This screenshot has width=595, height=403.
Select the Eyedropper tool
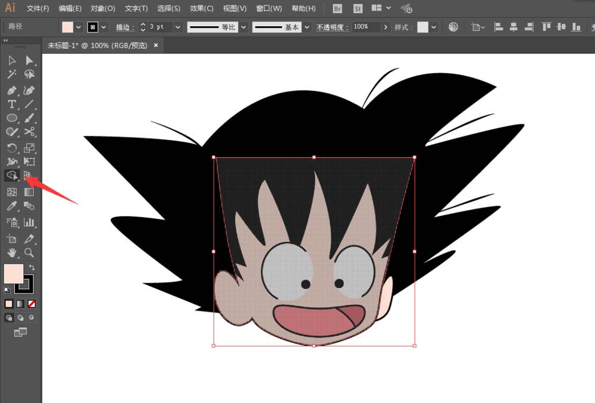click(12, 206)
